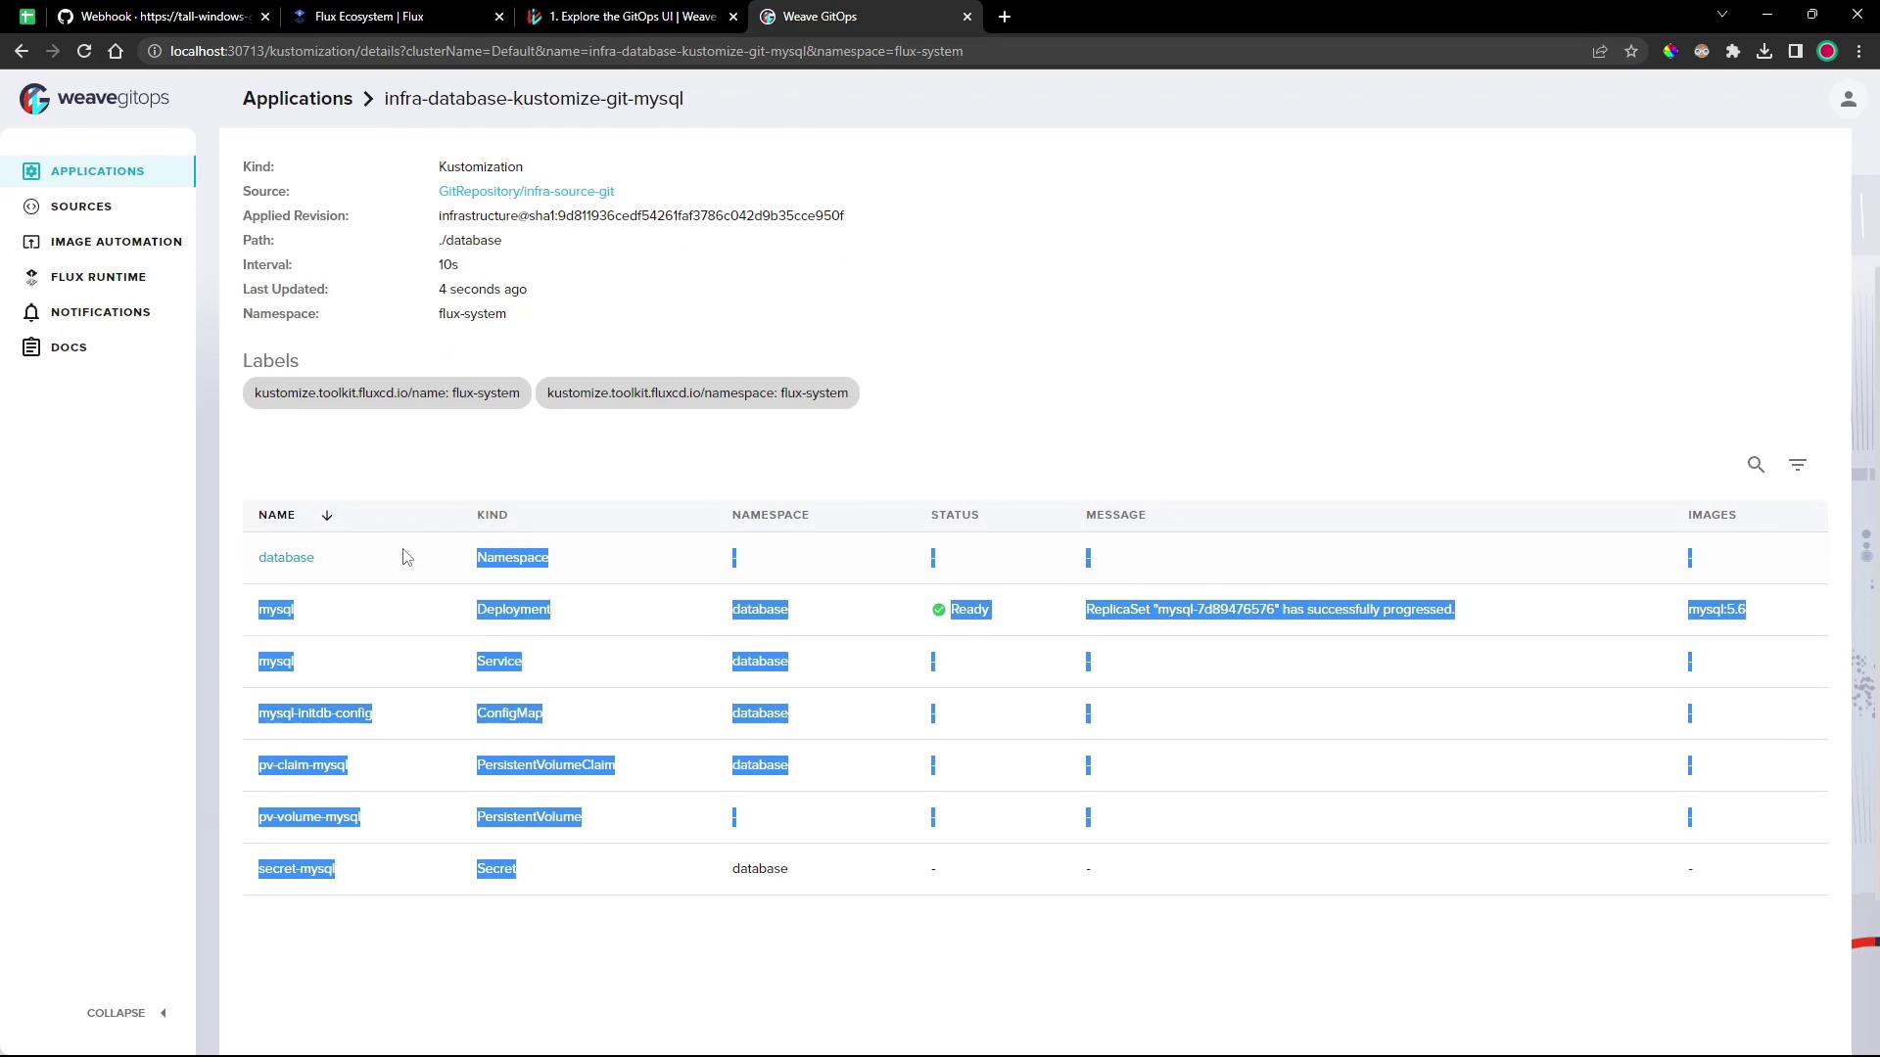Click the user account icon
The height and width of the screenshot is (1057, 1880).
point(1848,99)
